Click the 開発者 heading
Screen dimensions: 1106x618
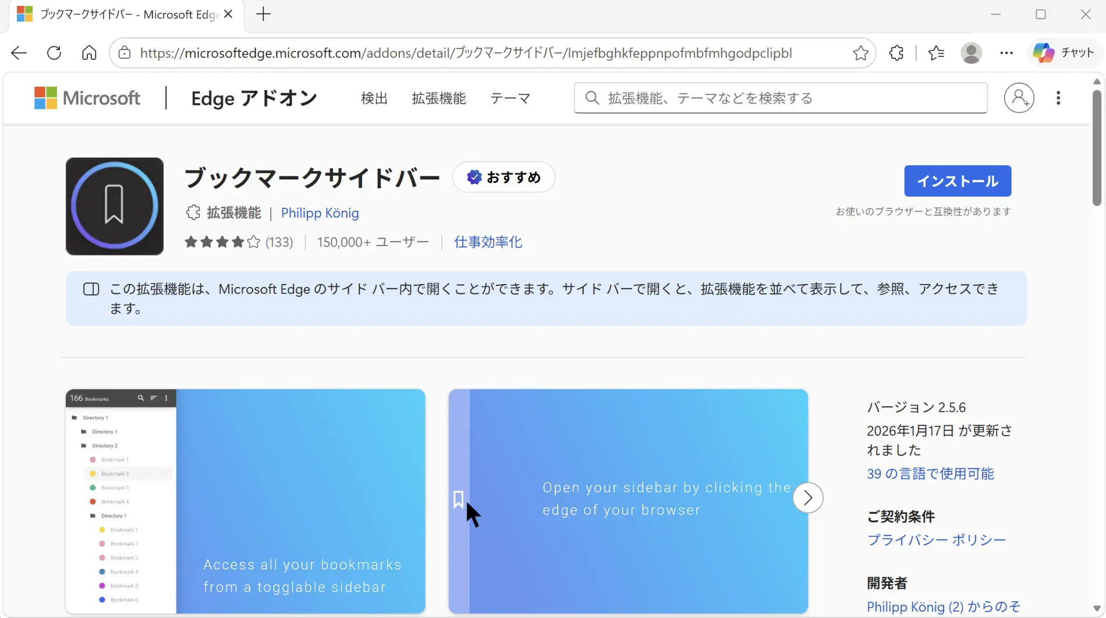pyautogui.click(x=887, y=583)
